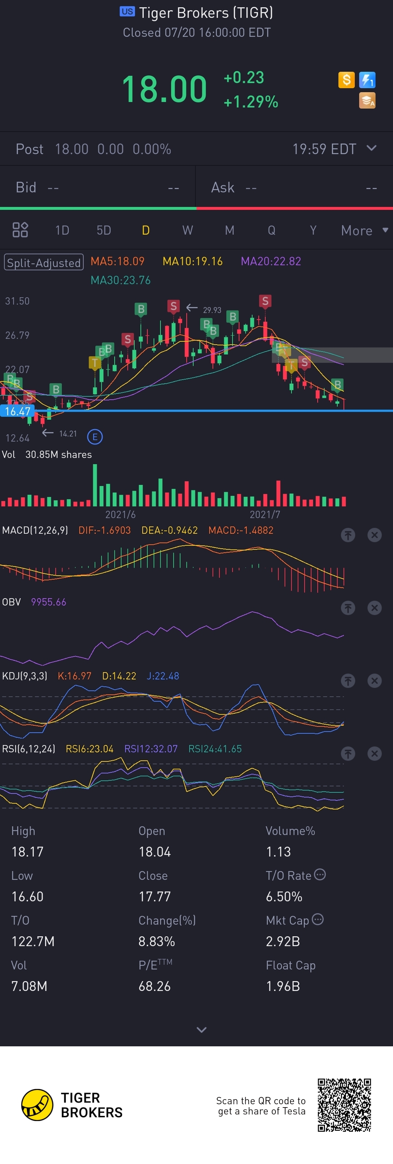Select the quarterly Q chart tab
393x1164 pixels.
click(x=271, y=231)
